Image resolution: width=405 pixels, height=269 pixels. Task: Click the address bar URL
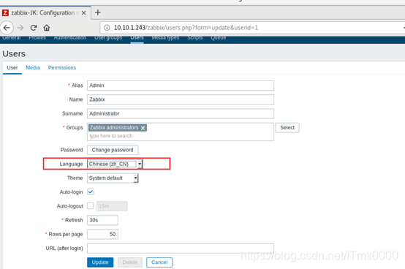(x=186, y=28)
